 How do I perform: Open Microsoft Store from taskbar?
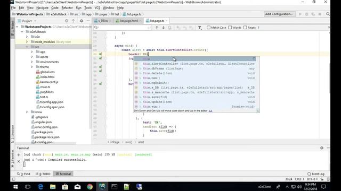pos(65,187)
